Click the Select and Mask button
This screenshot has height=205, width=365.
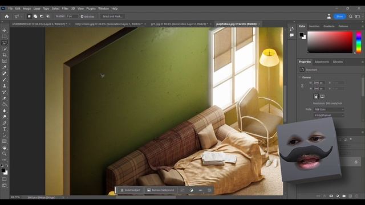[113, 17]
